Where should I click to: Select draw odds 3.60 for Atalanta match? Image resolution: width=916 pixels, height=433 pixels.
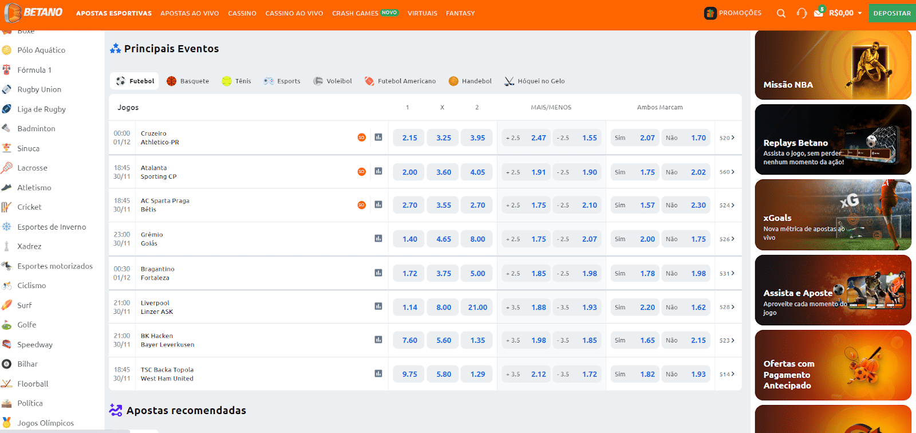[444, 172]
